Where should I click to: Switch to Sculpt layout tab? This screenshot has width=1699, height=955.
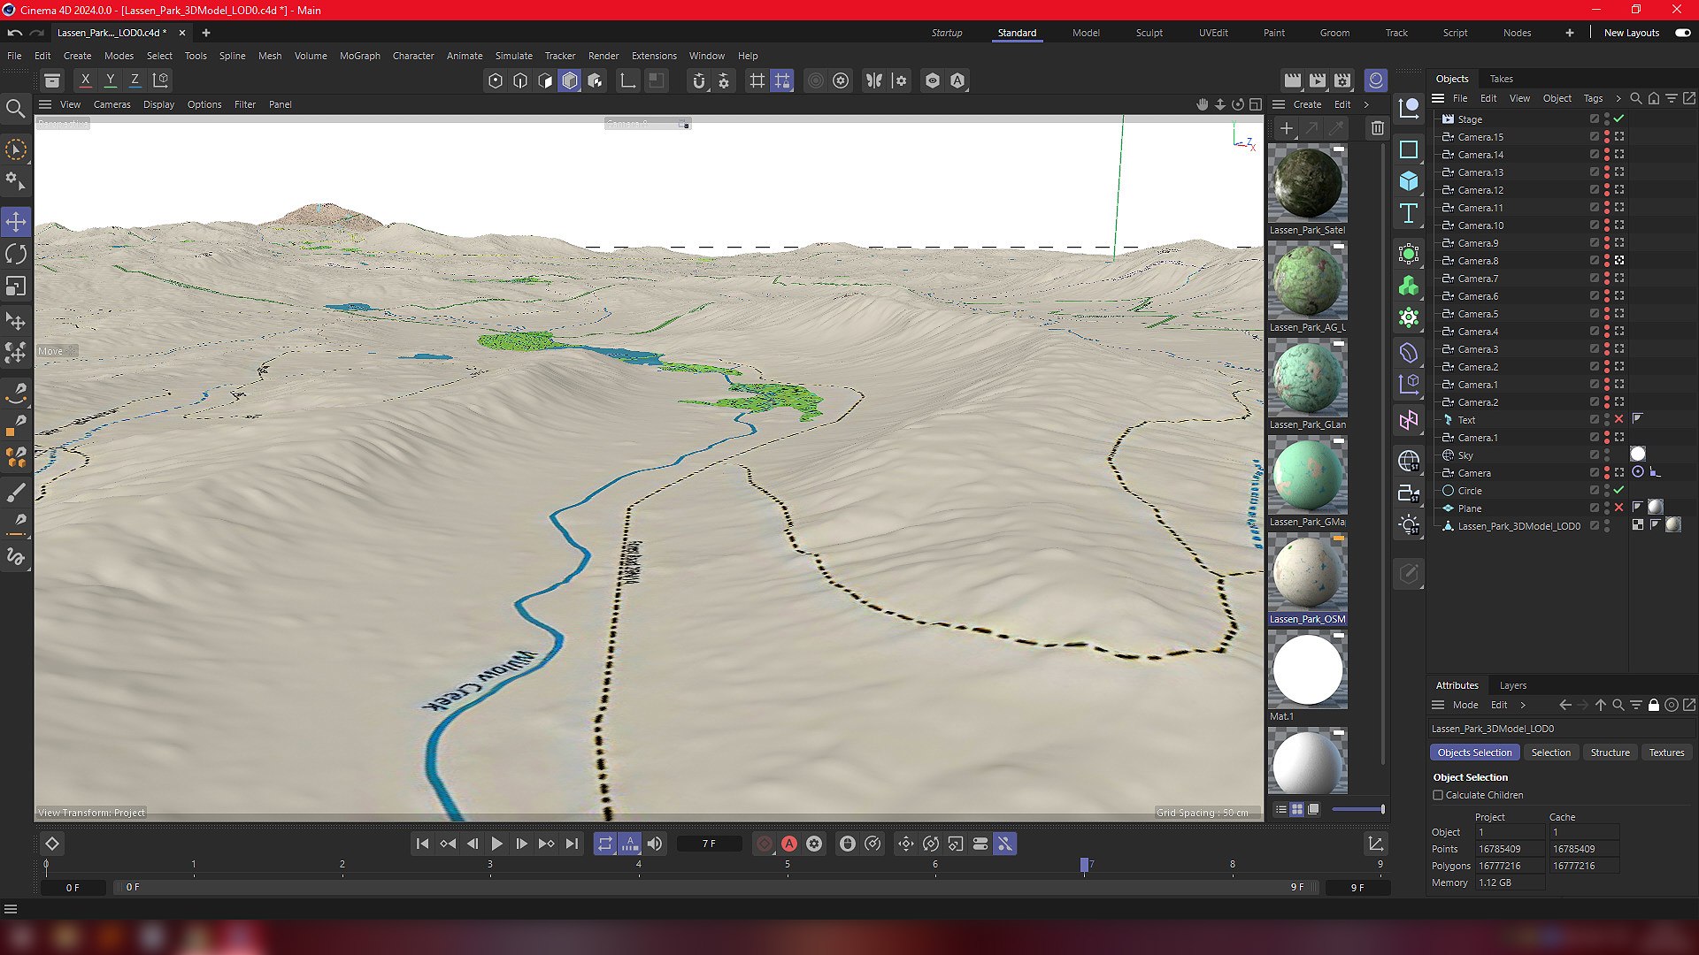tap(1149, 33)
